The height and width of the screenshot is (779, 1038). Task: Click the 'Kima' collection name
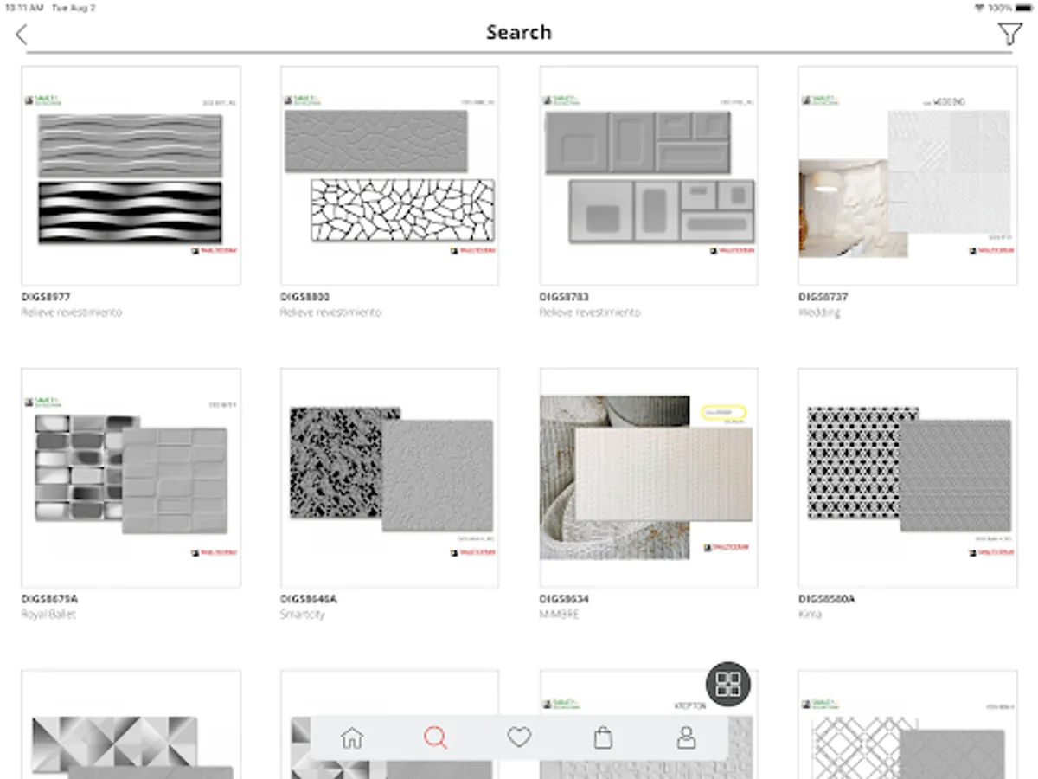[x=810, y=615]
